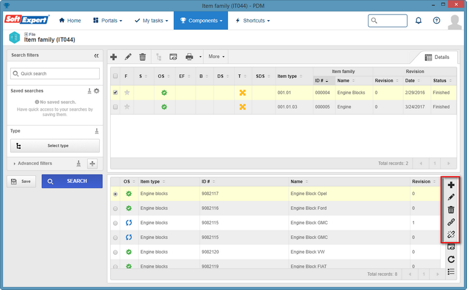This screenshot has height=290, width=467.
Task: Sort the lower grid by the Revision column
Action: click(424, 182)
